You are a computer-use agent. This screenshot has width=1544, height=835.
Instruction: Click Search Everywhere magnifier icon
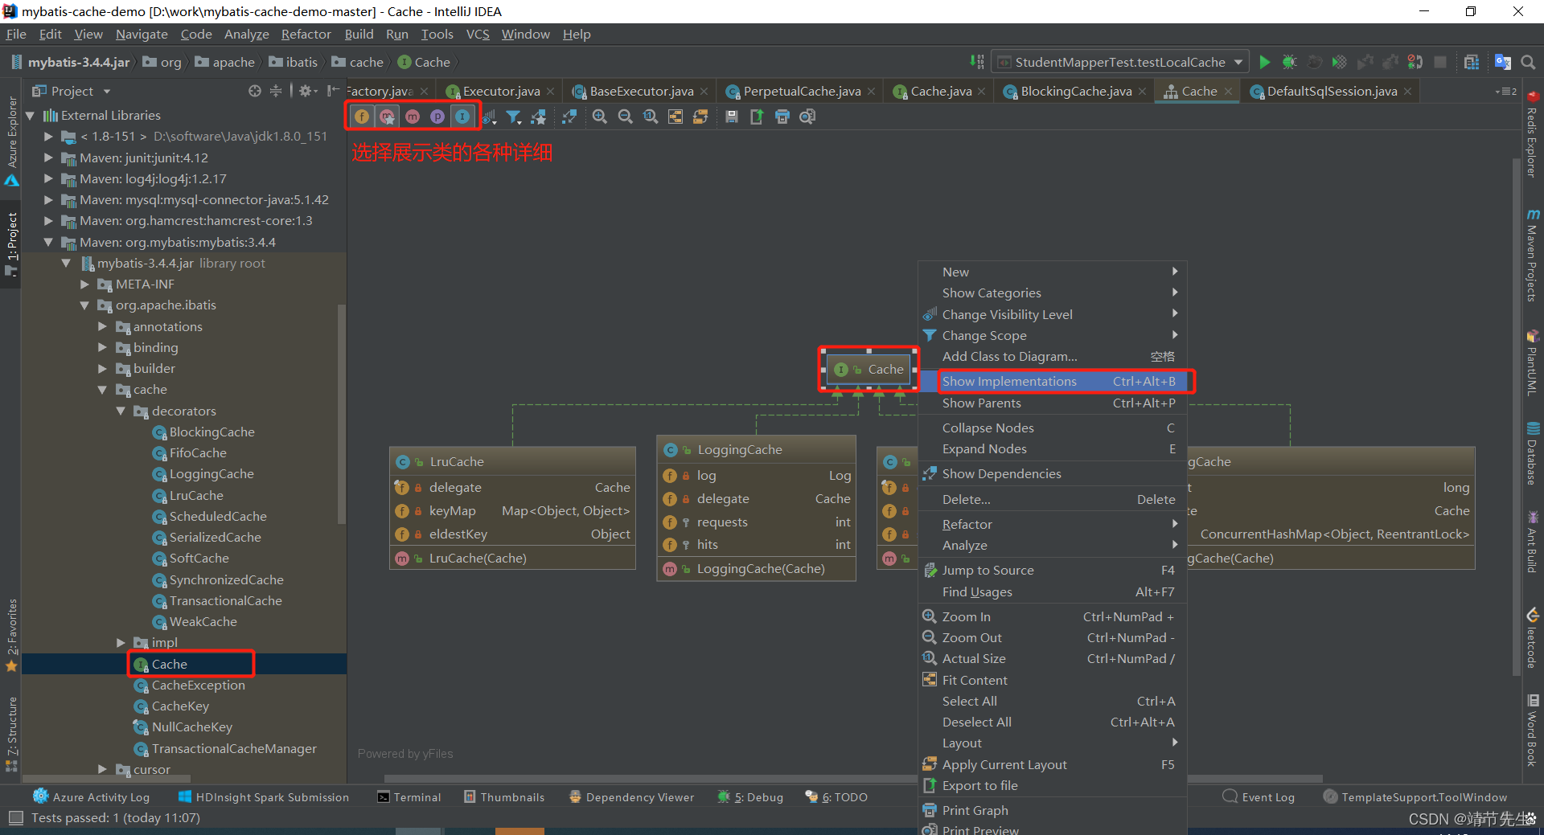pos(1529,62)
